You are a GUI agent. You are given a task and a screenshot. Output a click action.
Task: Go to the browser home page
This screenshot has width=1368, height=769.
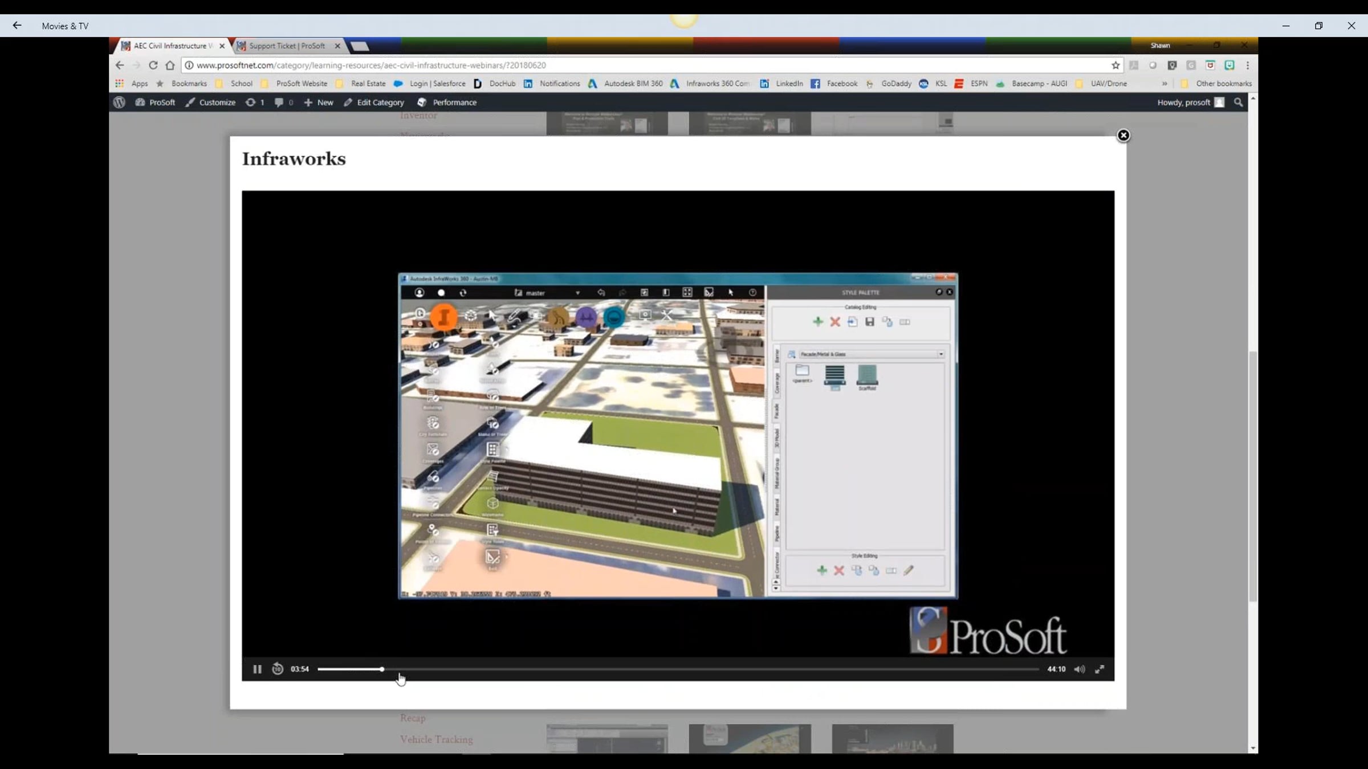point(170,65)
